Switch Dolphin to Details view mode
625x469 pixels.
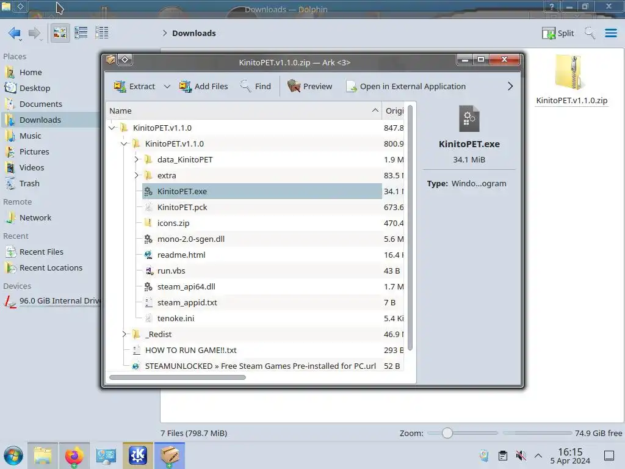[102, 33]
